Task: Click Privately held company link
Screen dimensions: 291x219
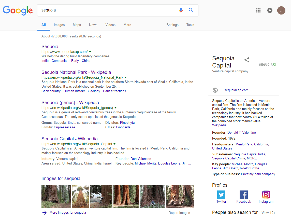Action: 258,174
